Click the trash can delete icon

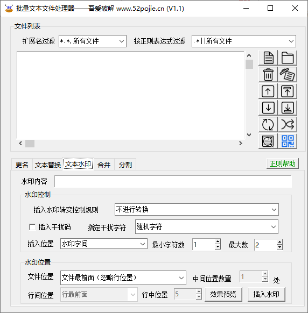click(x=268, y=75)
